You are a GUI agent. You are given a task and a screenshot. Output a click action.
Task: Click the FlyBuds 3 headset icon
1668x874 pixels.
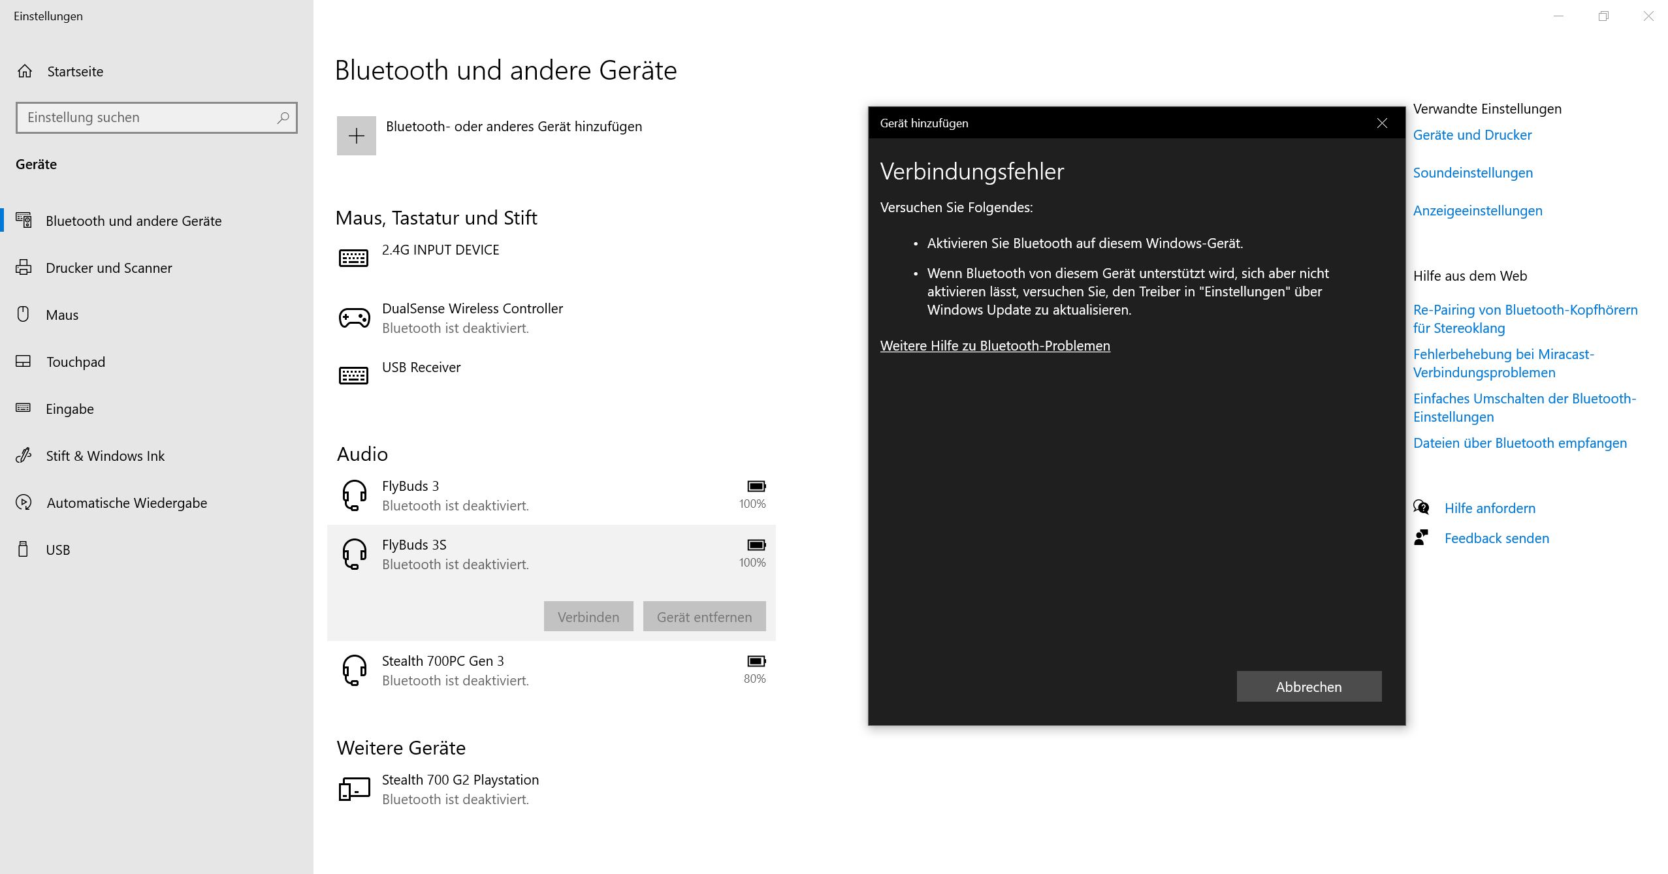coord(354,495)
